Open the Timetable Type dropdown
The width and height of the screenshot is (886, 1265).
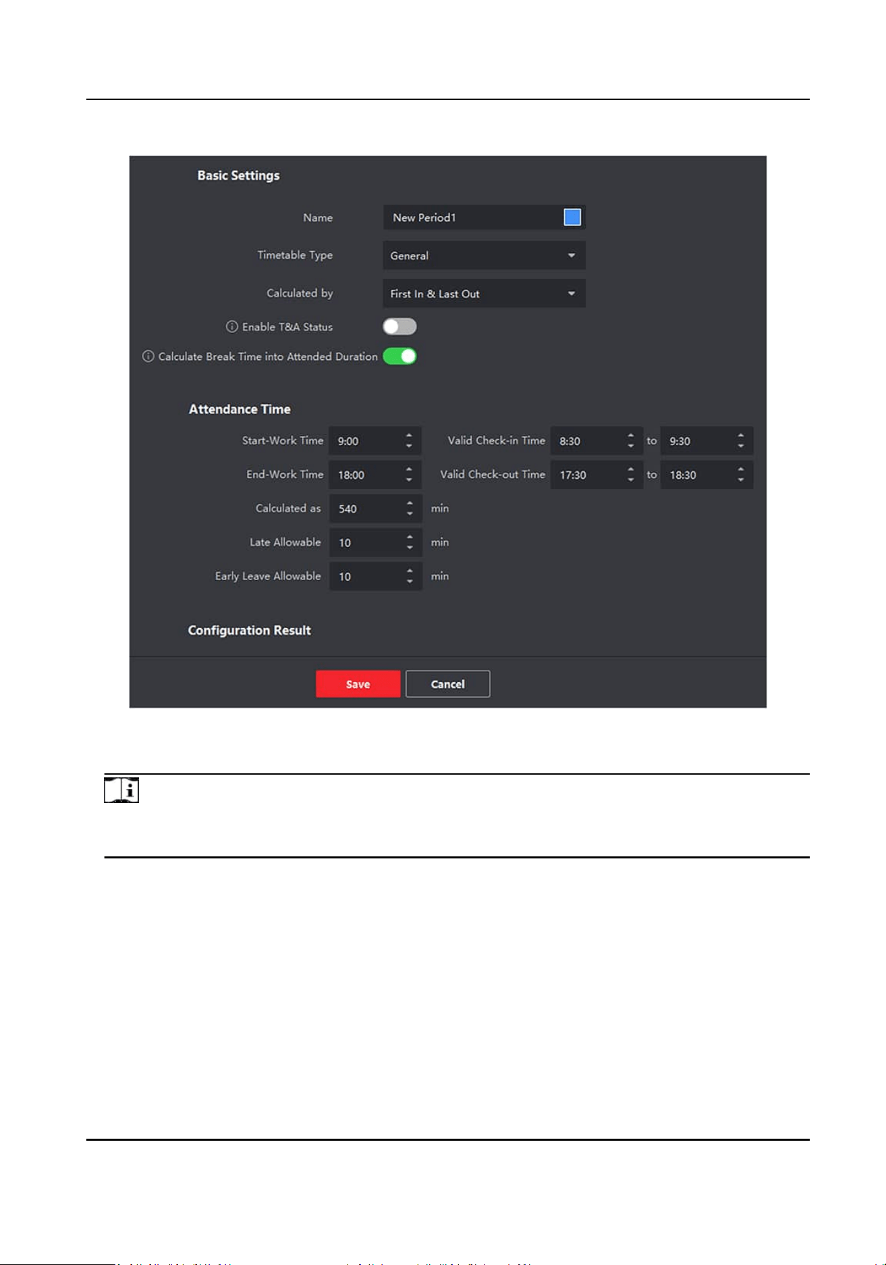point(484,256)
